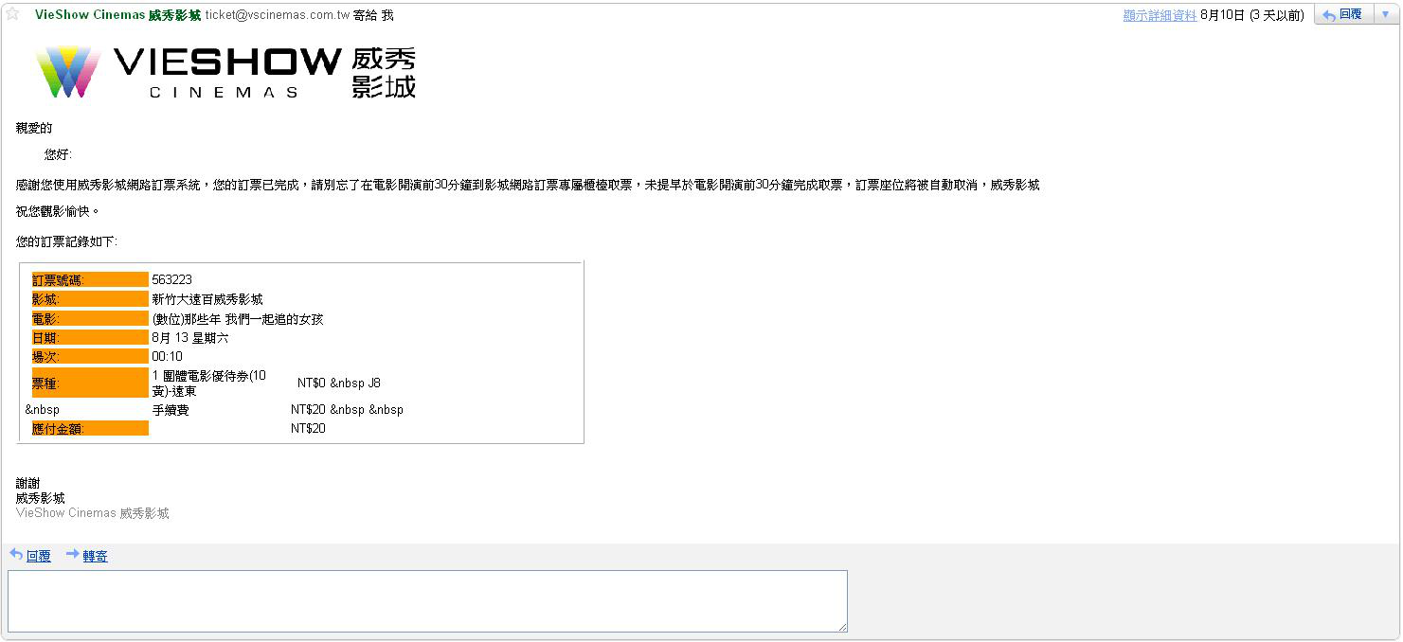Image resolution: width=1403 pixels, height=642 pixels.
Task: Click the 票種 label cell
Action: pyautogui.click(x=90, y=383)
